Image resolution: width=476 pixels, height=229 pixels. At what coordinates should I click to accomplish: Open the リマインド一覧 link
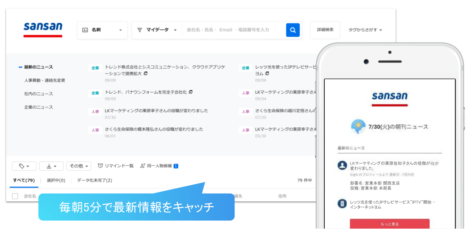[119, 166]
